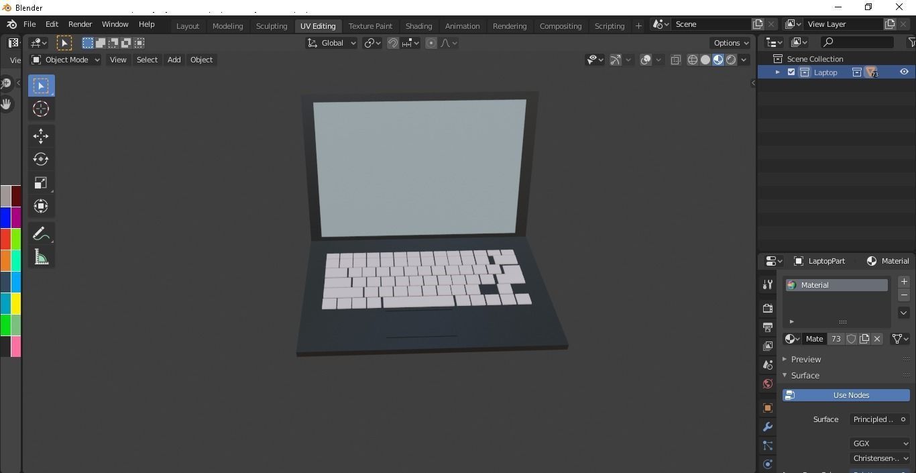Pick the Transform tool

tap(41, 206)
